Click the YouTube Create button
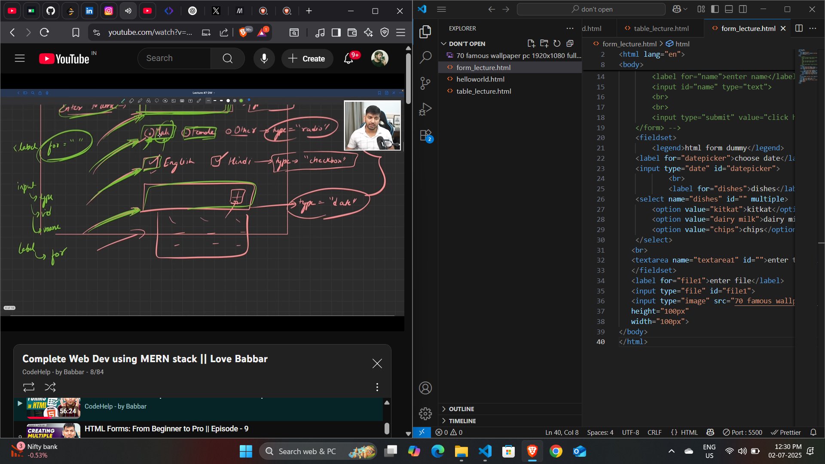Viewport: 825px width, 464px height. click(x=307, y=58)
